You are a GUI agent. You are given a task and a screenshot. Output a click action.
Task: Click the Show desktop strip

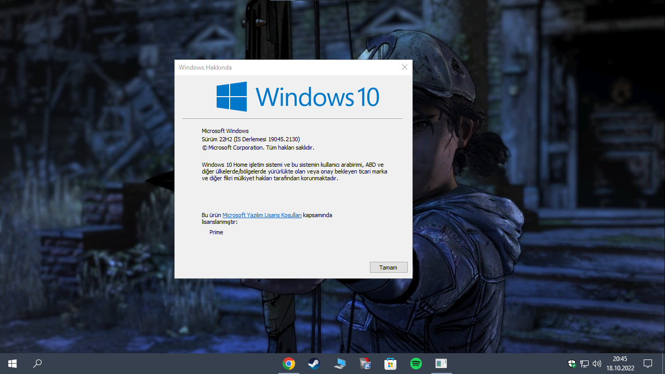point(663,364)
